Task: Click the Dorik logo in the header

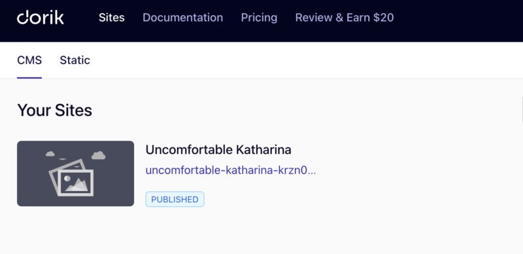Action: point(41,18)
